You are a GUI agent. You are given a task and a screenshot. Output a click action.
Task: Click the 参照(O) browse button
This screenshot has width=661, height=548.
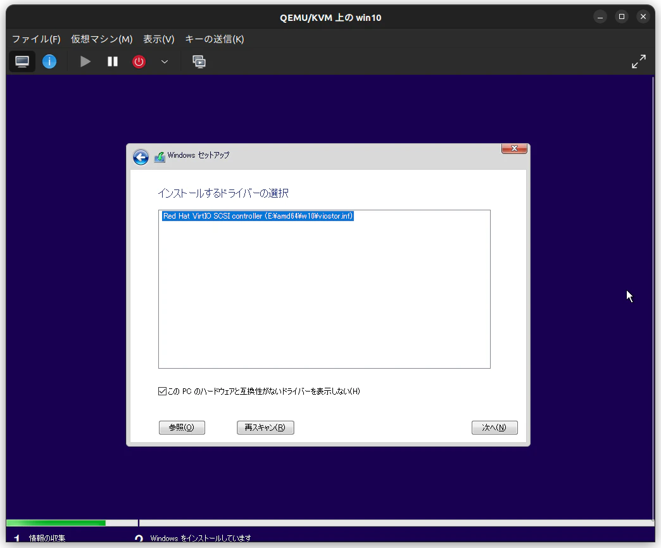182,428
